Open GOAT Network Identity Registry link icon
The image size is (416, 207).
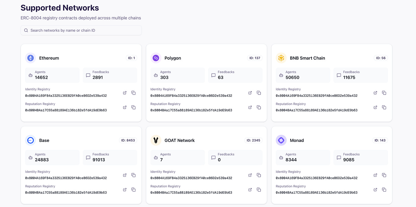250,175
